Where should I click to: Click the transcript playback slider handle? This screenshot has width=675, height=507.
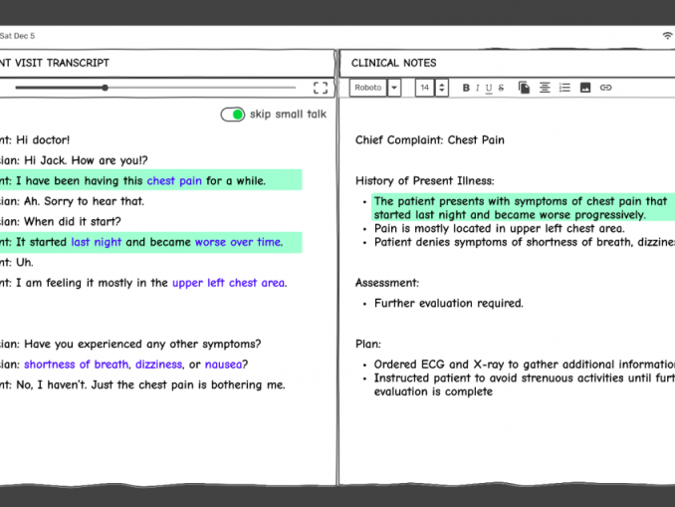(105, 88)
